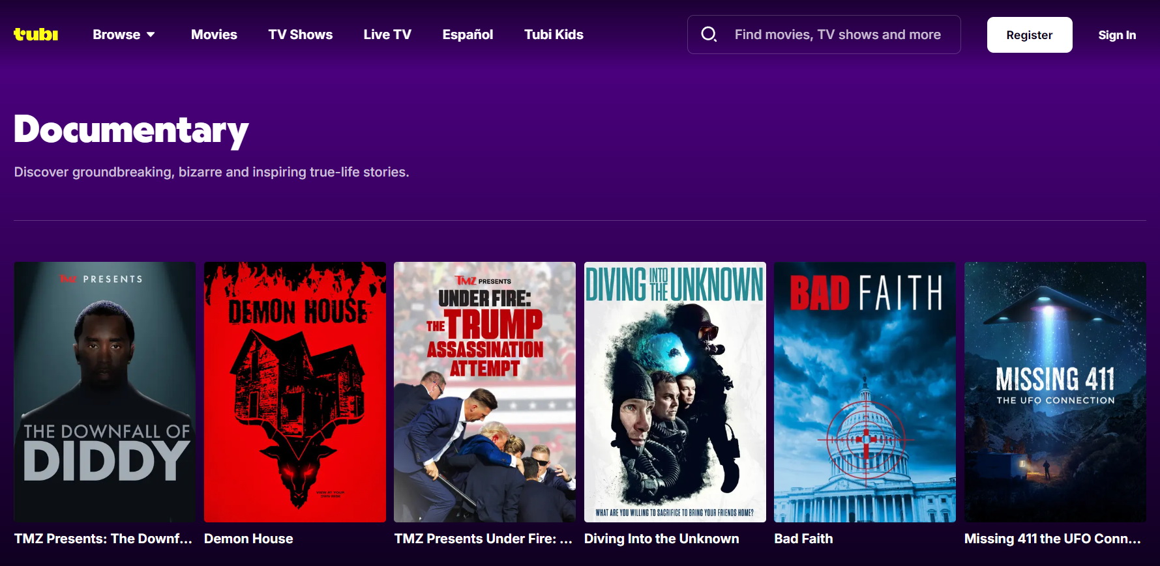Focus the search field for movies and shows

pos(824,35)
